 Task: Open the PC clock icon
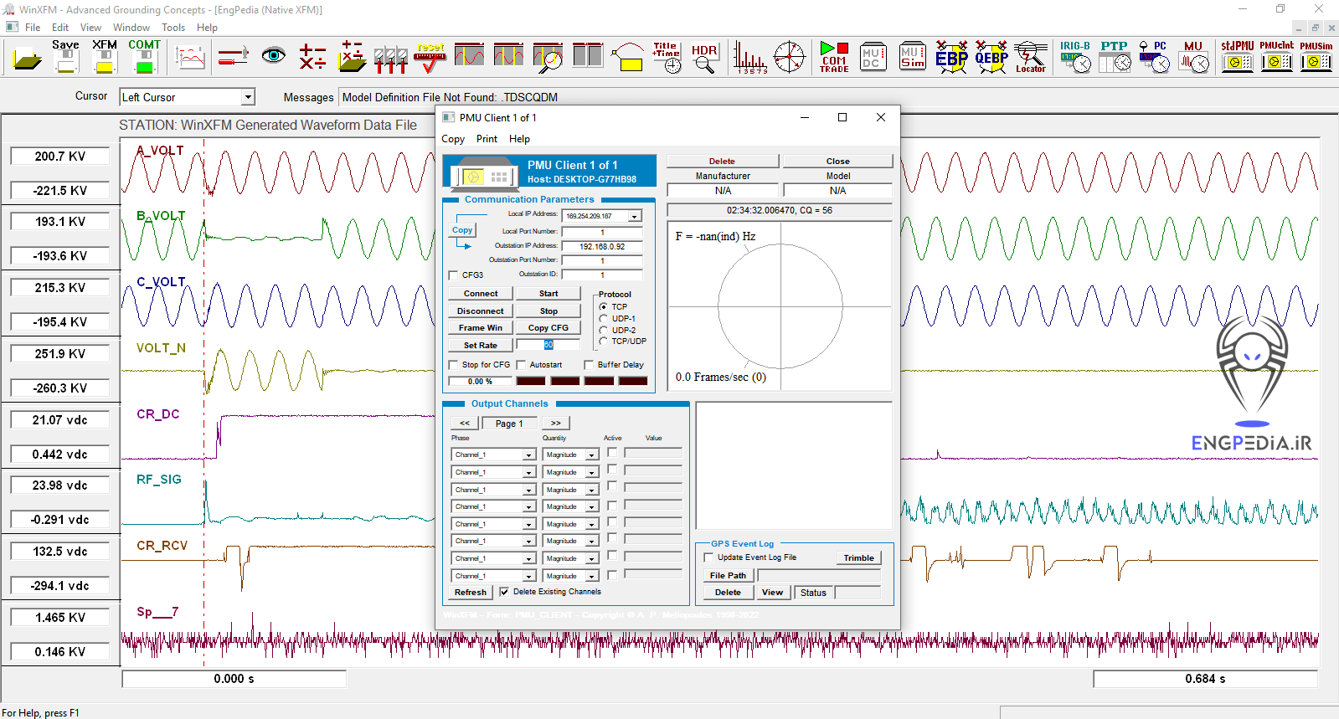[x=1154, y=57]
